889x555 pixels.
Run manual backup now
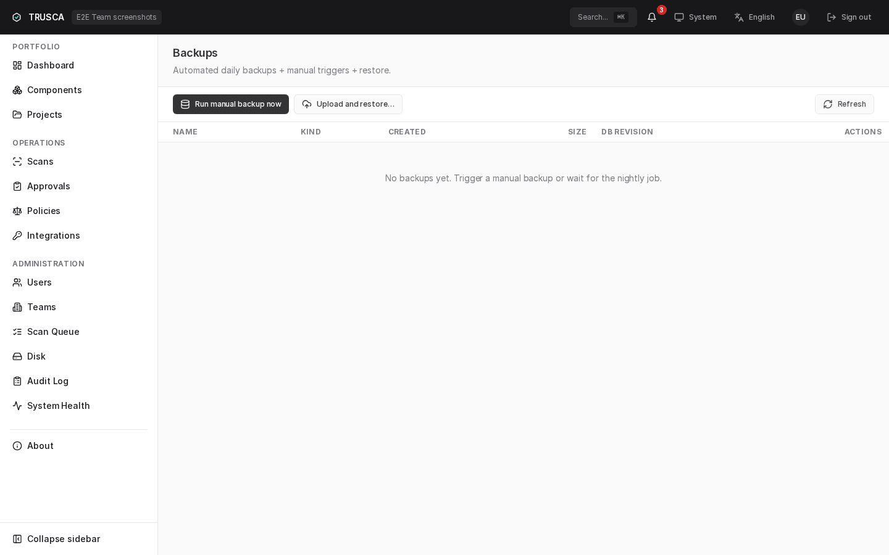click(231, 104)
